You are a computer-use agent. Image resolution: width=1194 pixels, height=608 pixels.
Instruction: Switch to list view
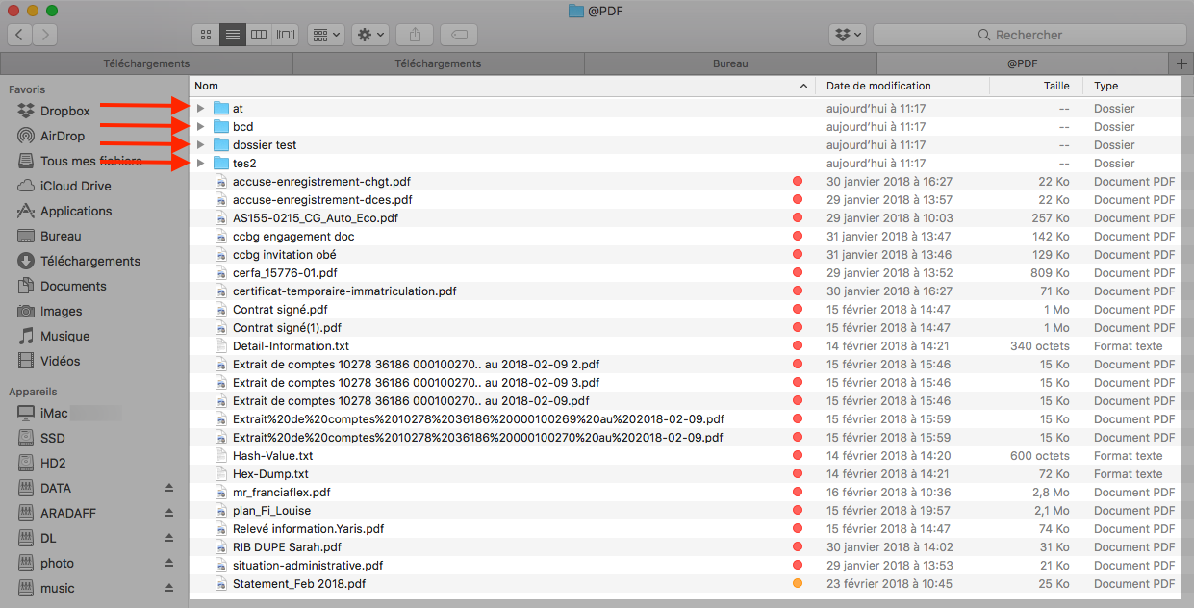tap(232, 35)
